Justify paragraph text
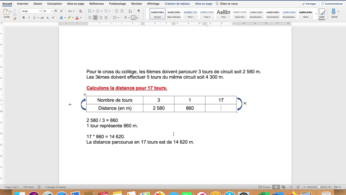The image size is (346, 195). (x=106, y=18)
